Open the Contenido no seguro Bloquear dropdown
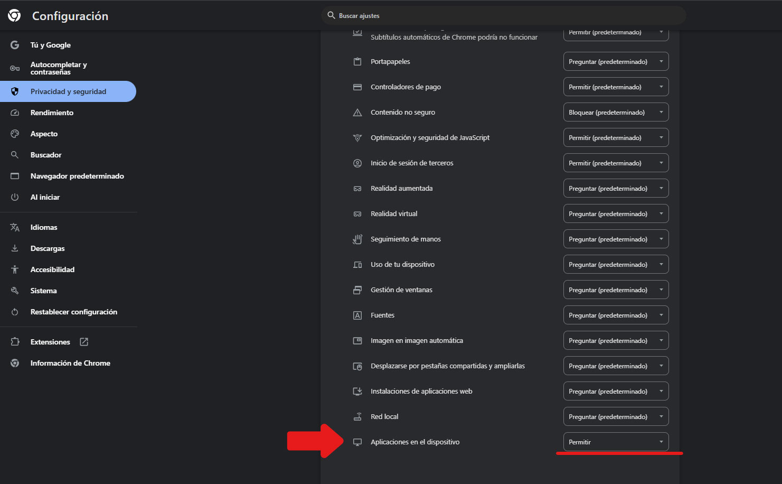The width and height of the screenshot is (782, 484). (x=616, y=113)
